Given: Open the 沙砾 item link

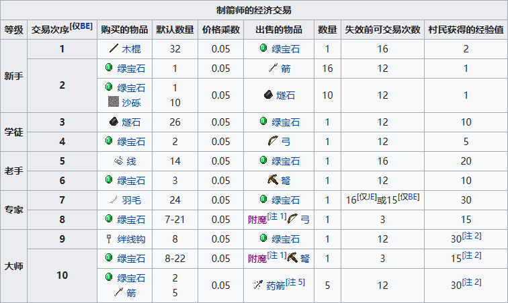Looking at the screenshot, I should click(x=132, y=102).
